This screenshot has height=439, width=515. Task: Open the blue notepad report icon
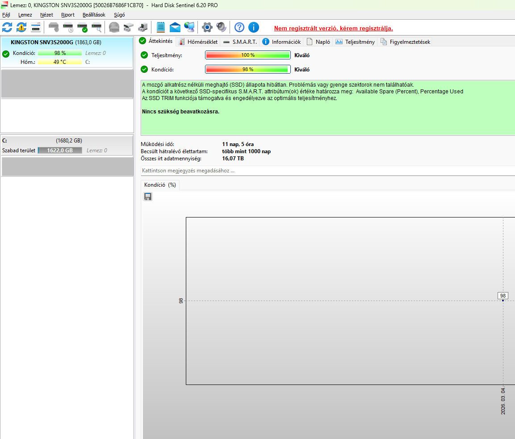tap(161, 27)
